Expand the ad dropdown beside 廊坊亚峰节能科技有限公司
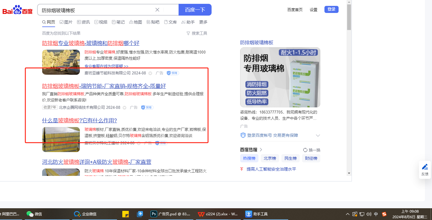432x220 pixels. pyautogui.click(x=150, y=73)
